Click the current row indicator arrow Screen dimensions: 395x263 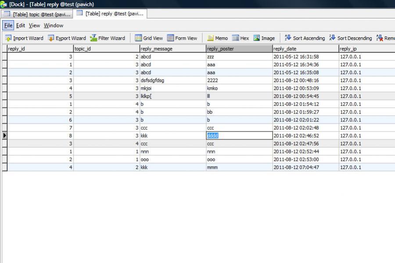4,135
